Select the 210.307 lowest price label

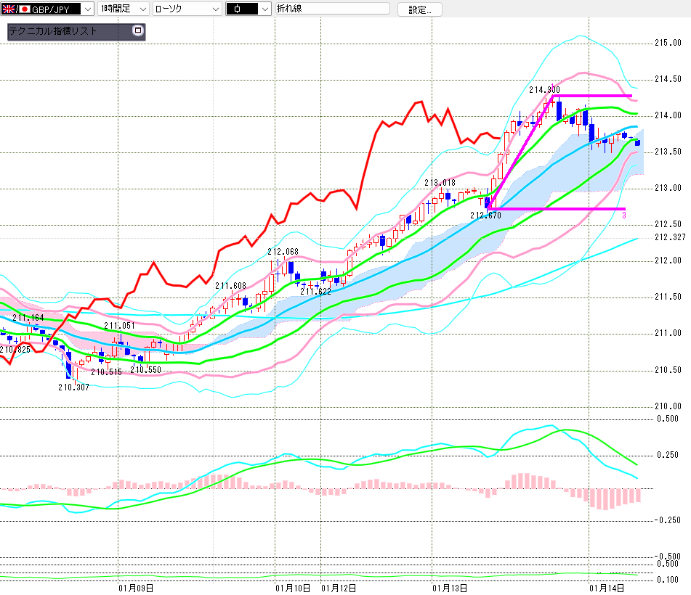[x=73, y=387]
